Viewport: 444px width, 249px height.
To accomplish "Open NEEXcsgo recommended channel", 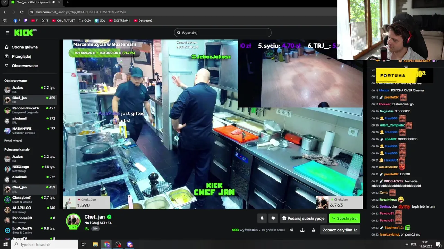I will click(x=29, y=169).
